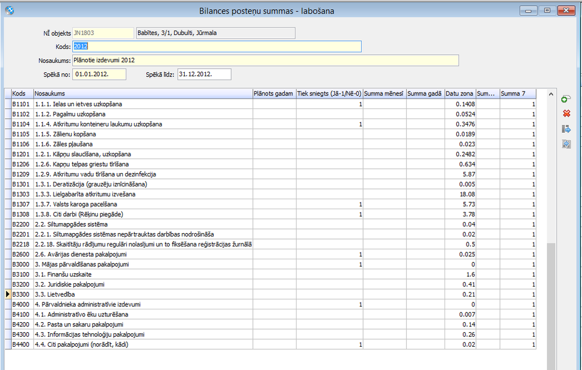Select code cell B2201
Image resolution: width=582 pixels, height=370 pixels.
(22, 235)
